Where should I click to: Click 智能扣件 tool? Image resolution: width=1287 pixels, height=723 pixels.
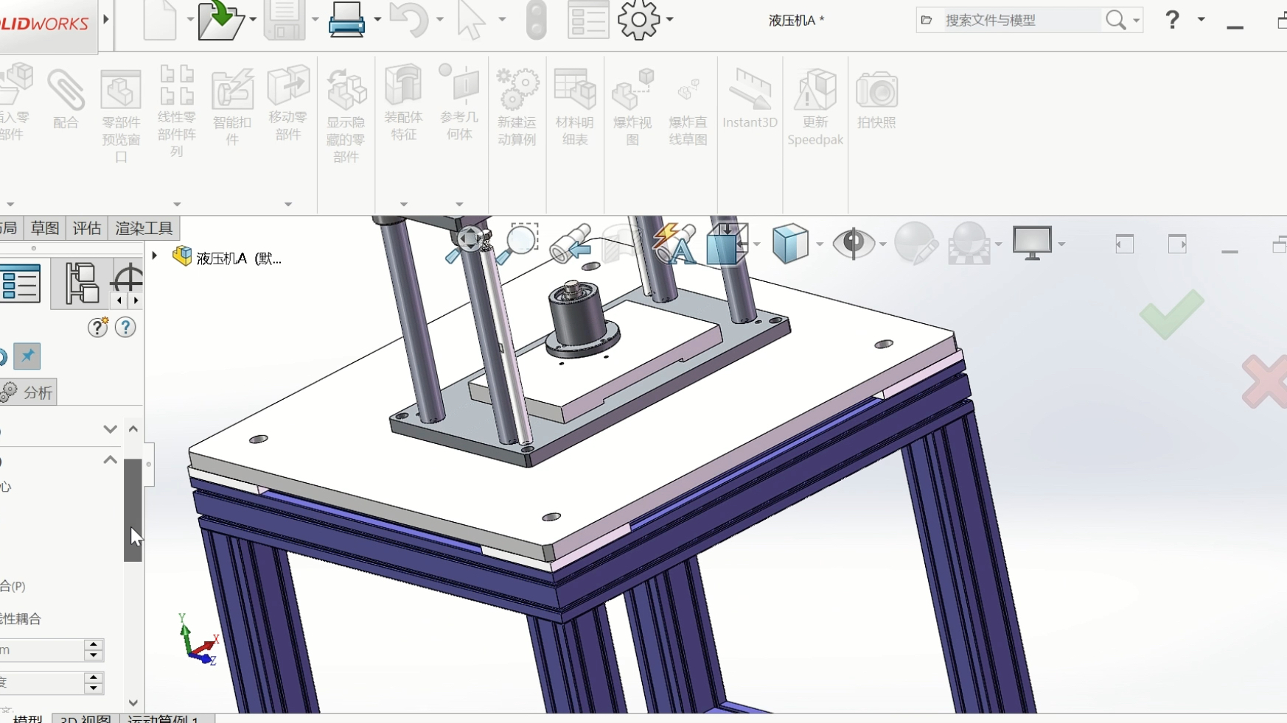(x=232, y=107)
